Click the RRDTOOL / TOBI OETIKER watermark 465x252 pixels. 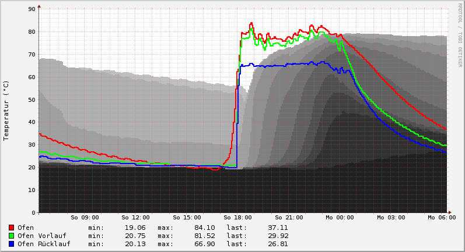click(x=460, y=35)
